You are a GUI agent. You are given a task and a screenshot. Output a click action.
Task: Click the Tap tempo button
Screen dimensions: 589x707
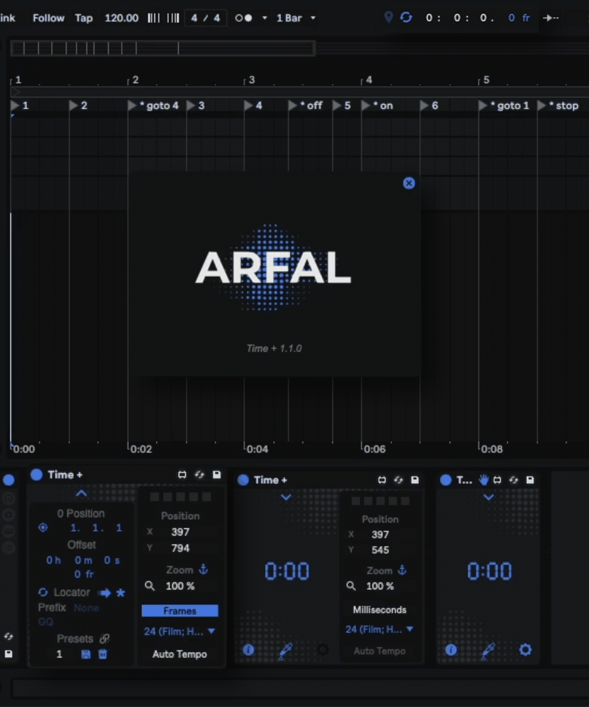click(x=84, y=18)
